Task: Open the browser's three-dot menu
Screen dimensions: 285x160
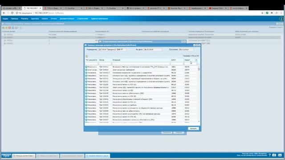Action: [x=281, y=13]
